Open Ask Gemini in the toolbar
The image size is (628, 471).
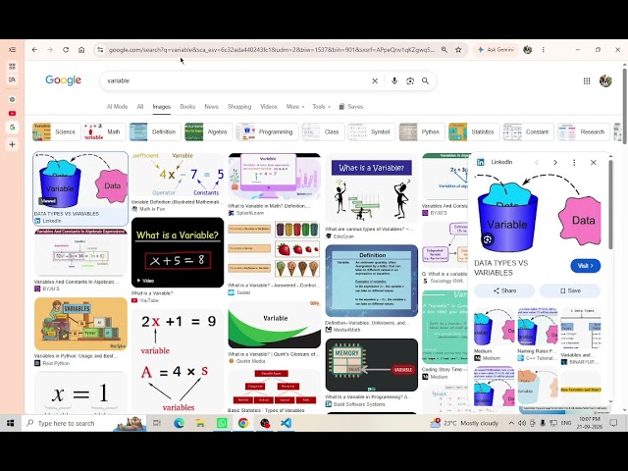click(x=496, y=50)
